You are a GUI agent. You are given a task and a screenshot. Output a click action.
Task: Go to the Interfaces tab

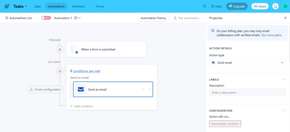[x=78, y=6]
